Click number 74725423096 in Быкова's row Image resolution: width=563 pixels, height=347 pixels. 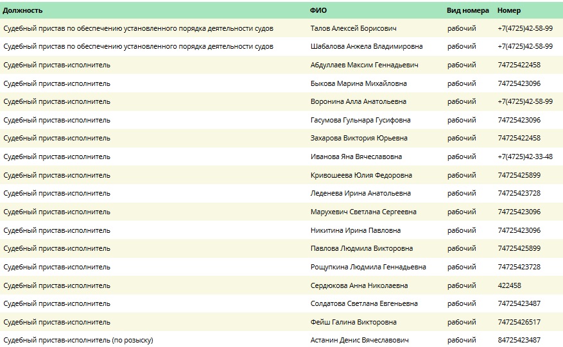click(519, 83)
